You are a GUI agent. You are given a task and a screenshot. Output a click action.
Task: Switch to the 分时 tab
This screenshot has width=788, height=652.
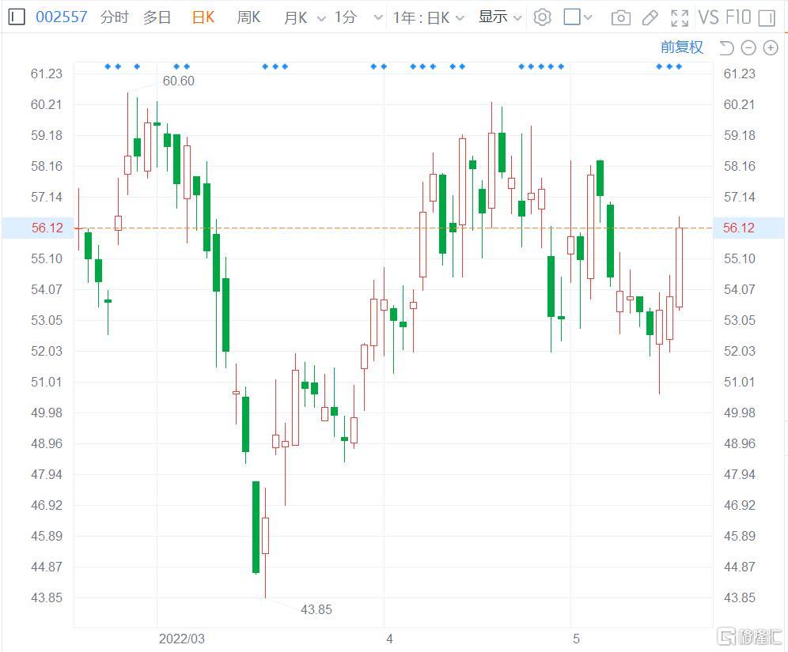115,17
